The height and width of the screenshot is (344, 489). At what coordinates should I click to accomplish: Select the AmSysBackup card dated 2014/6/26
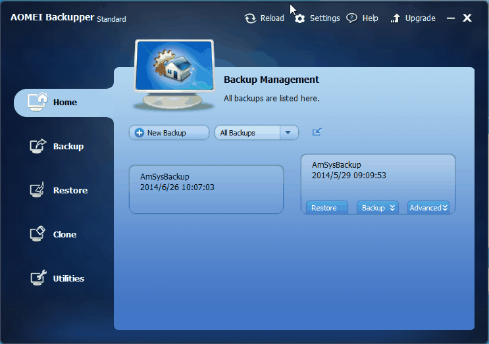(206, 189)
